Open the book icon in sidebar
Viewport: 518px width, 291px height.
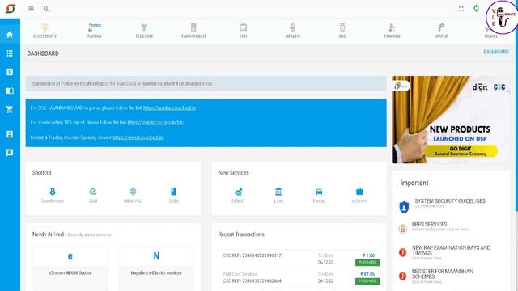(10, 91)
